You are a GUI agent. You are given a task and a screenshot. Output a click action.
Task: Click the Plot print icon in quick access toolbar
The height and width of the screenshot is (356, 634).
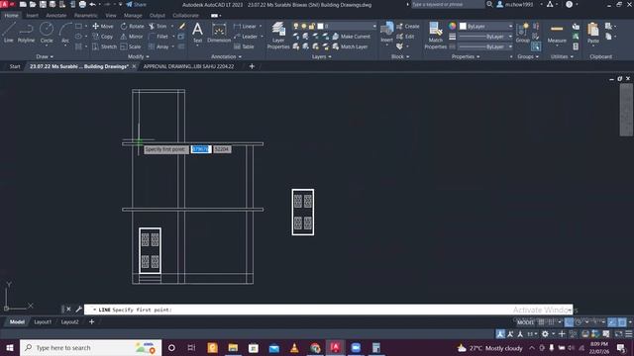click(82, 4)
